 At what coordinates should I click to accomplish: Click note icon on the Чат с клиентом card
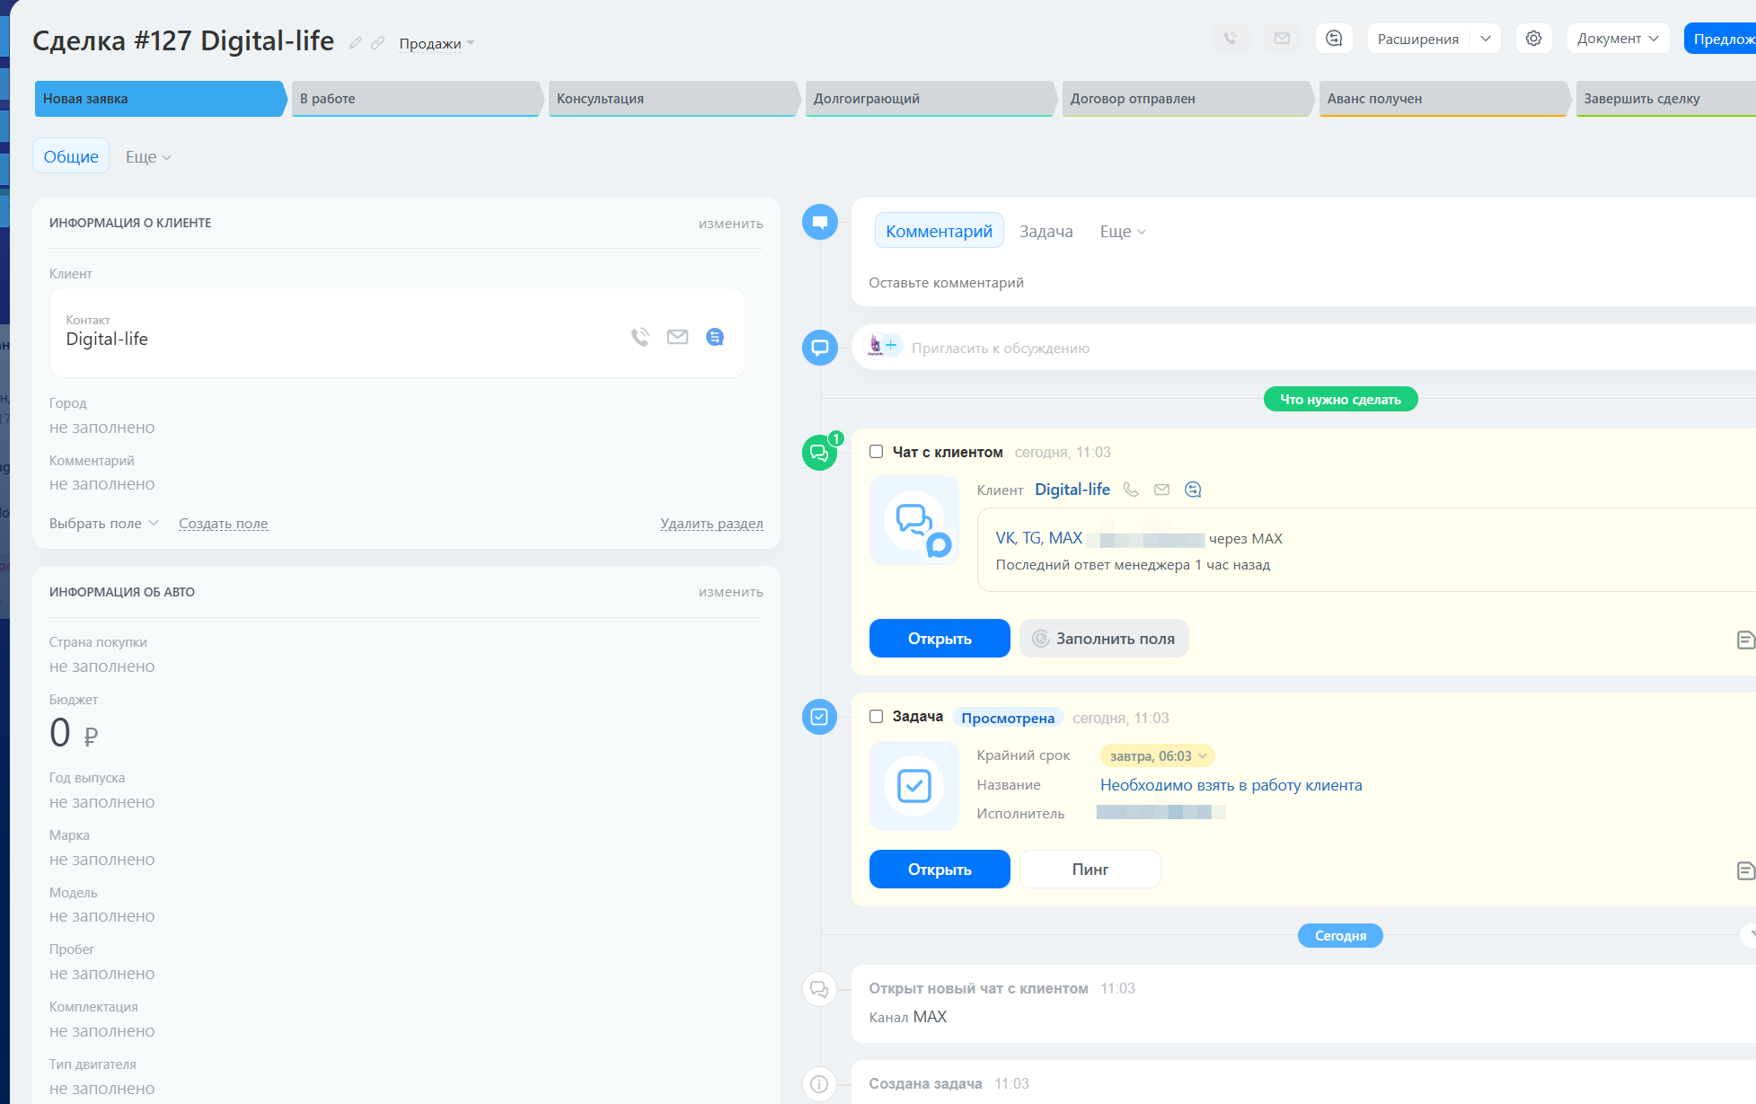[x=1745, y=640]
